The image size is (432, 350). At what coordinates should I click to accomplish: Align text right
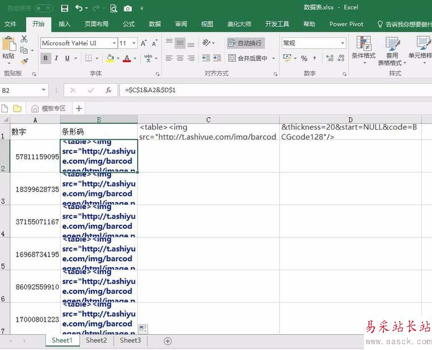tap(191, 58)
